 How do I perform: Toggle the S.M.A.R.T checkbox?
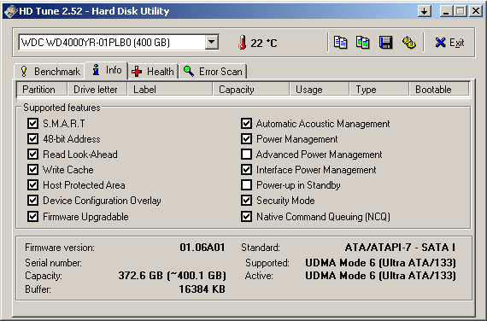33,123
